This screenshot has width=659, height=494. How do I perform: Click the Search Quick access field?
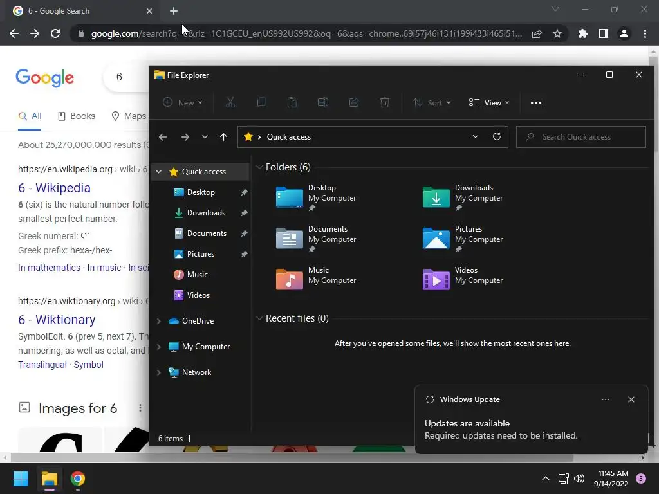pyautogui.click(x=581, y=137)
